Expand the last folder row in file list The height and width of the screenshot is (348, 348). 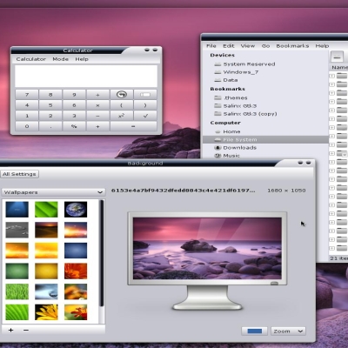click(331, 248)
